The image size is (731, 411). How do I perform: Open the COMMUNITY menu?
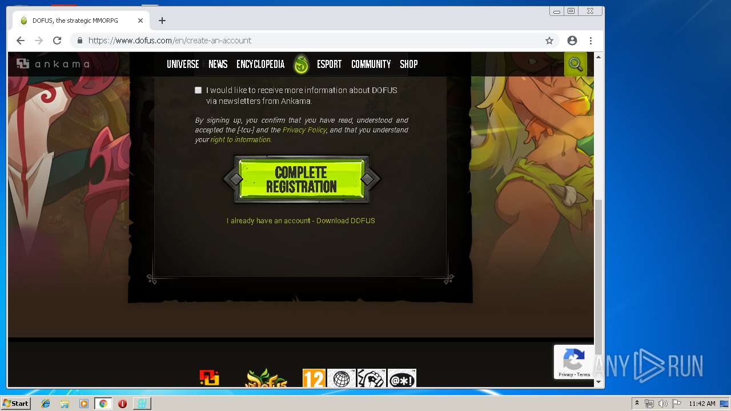tap(371, 64)
